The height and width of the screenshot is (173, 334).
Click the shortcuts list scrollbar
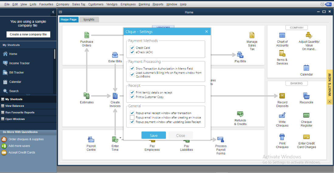pos(55,54)
